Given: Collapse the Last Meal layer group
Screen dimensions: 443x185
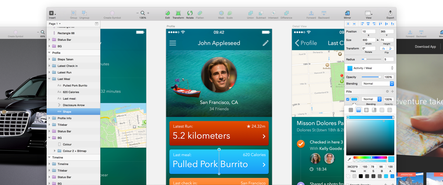Looking at the screenshot, I should [x=49, y=79].
